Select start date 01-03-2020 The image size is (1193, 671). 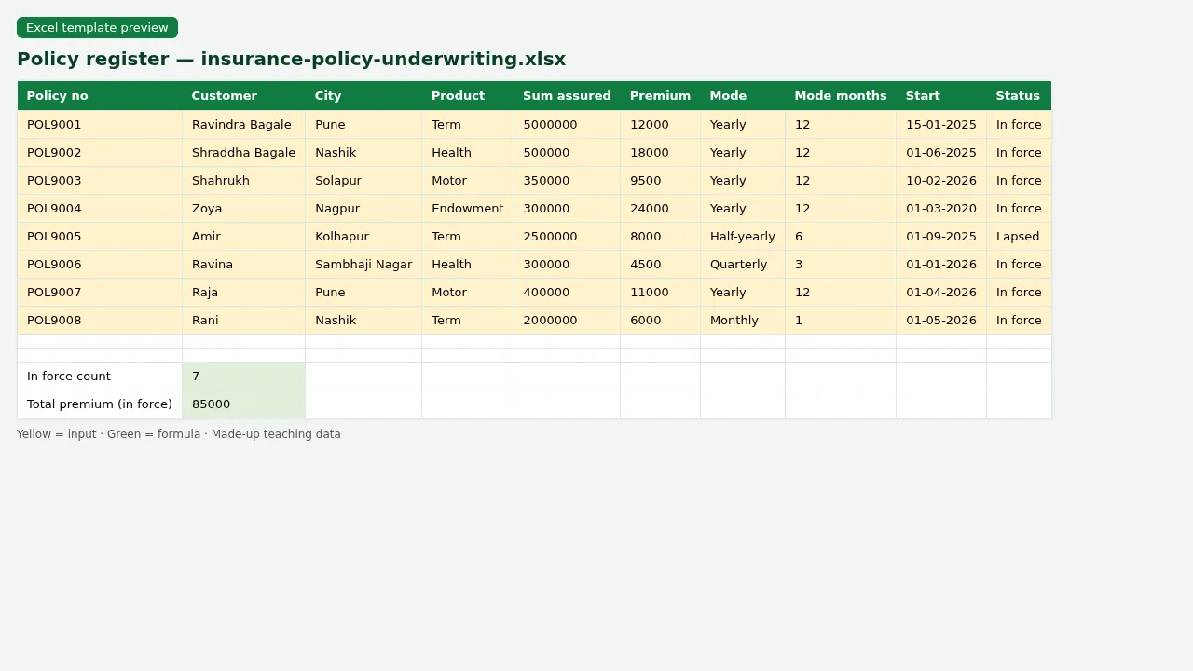[941, 209]
